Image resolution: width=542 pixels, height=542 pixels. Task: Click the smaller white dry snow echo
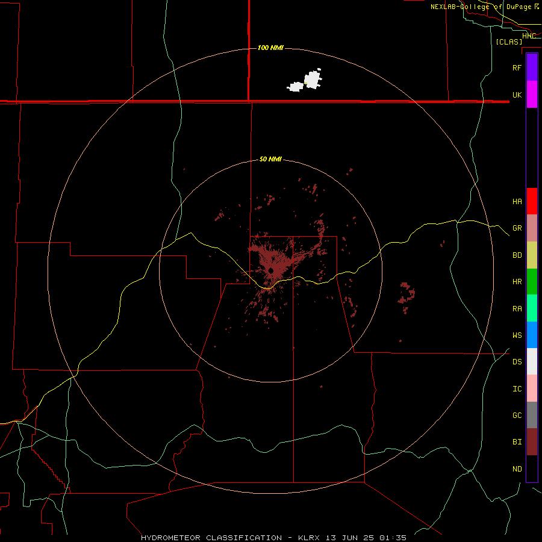pos(295,87)
